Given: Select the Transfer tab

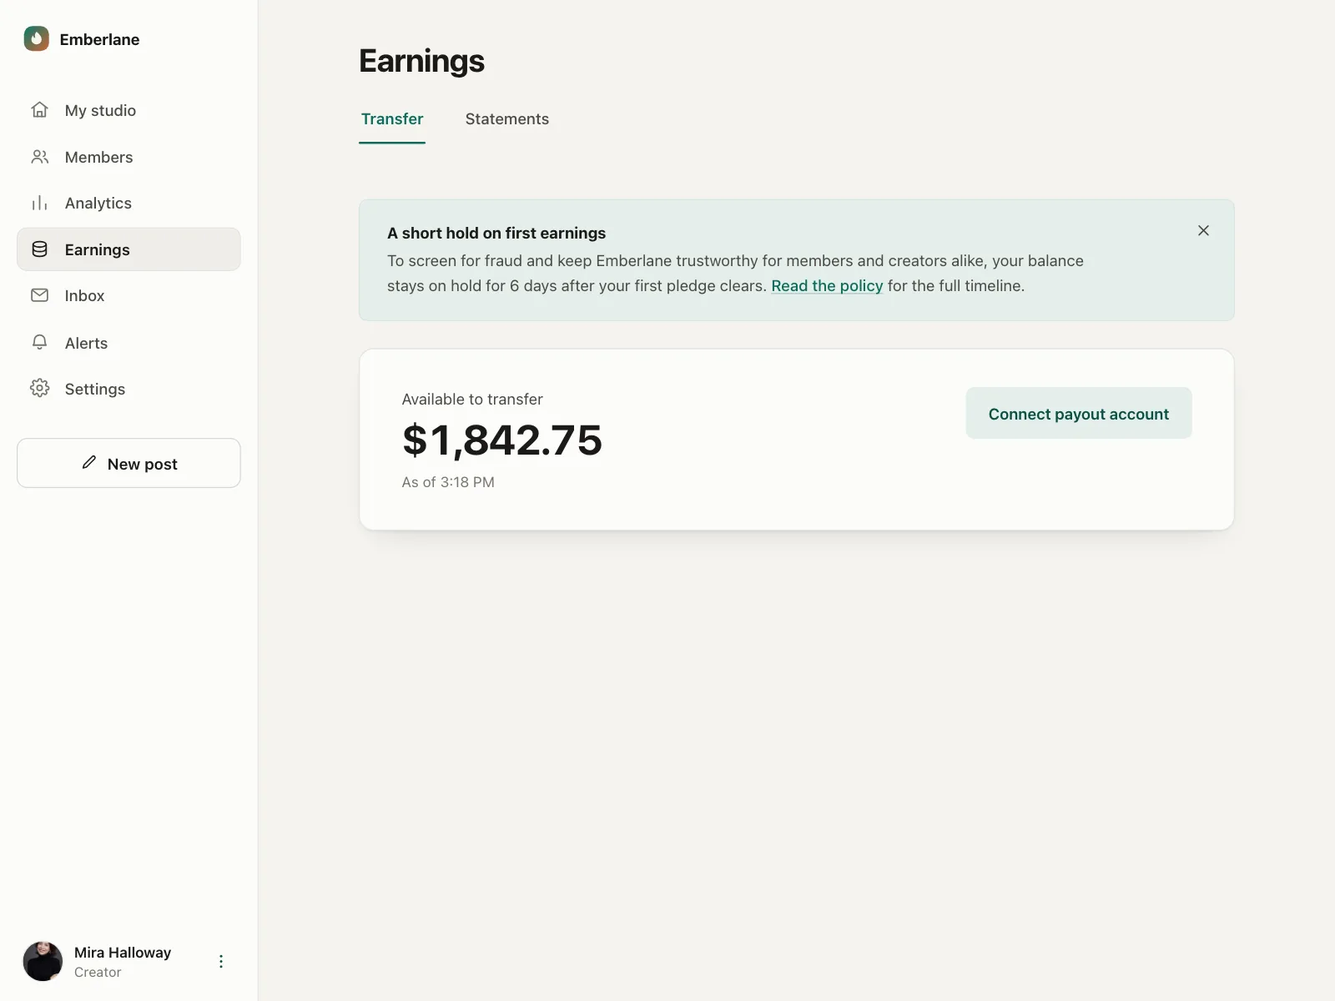Looking at the screenshot, I should 392,119.
